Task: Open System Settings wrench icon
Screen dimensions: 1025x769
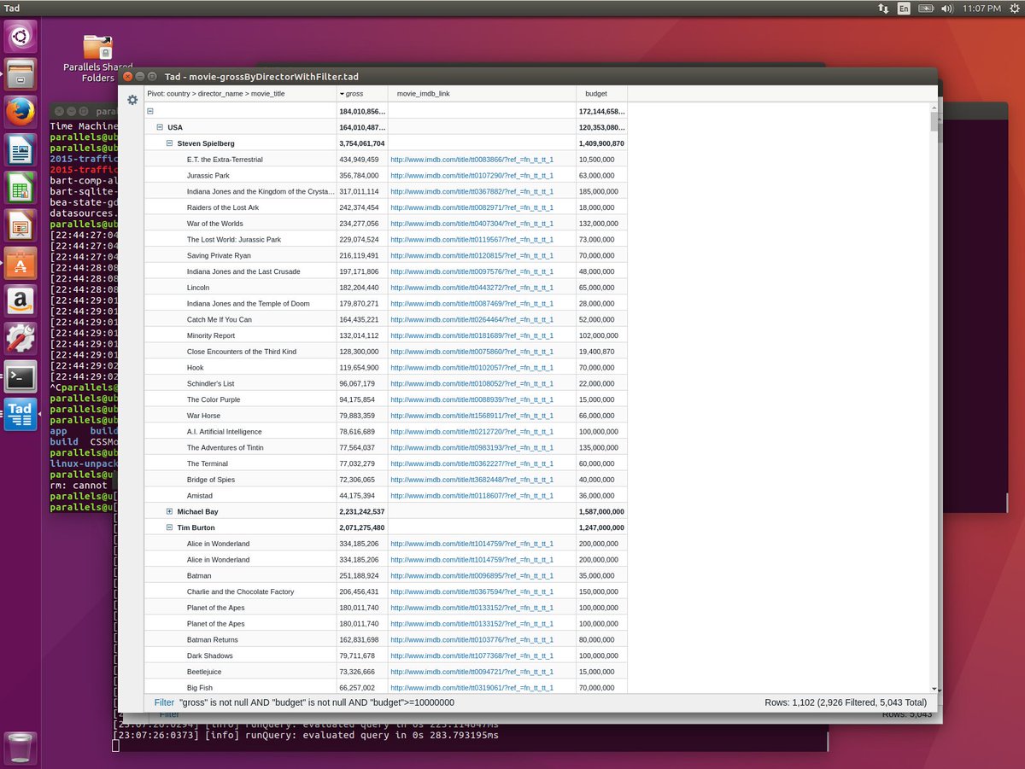Action: 20,338
